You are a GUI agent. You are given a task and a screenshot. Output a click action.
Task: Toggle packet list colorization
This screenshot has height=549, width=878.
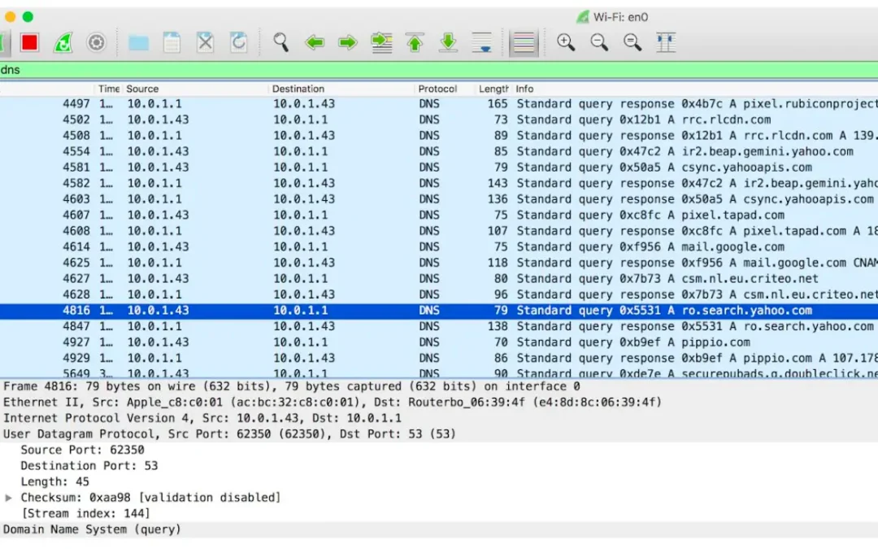pyautogui.click(x=524, y=42)
